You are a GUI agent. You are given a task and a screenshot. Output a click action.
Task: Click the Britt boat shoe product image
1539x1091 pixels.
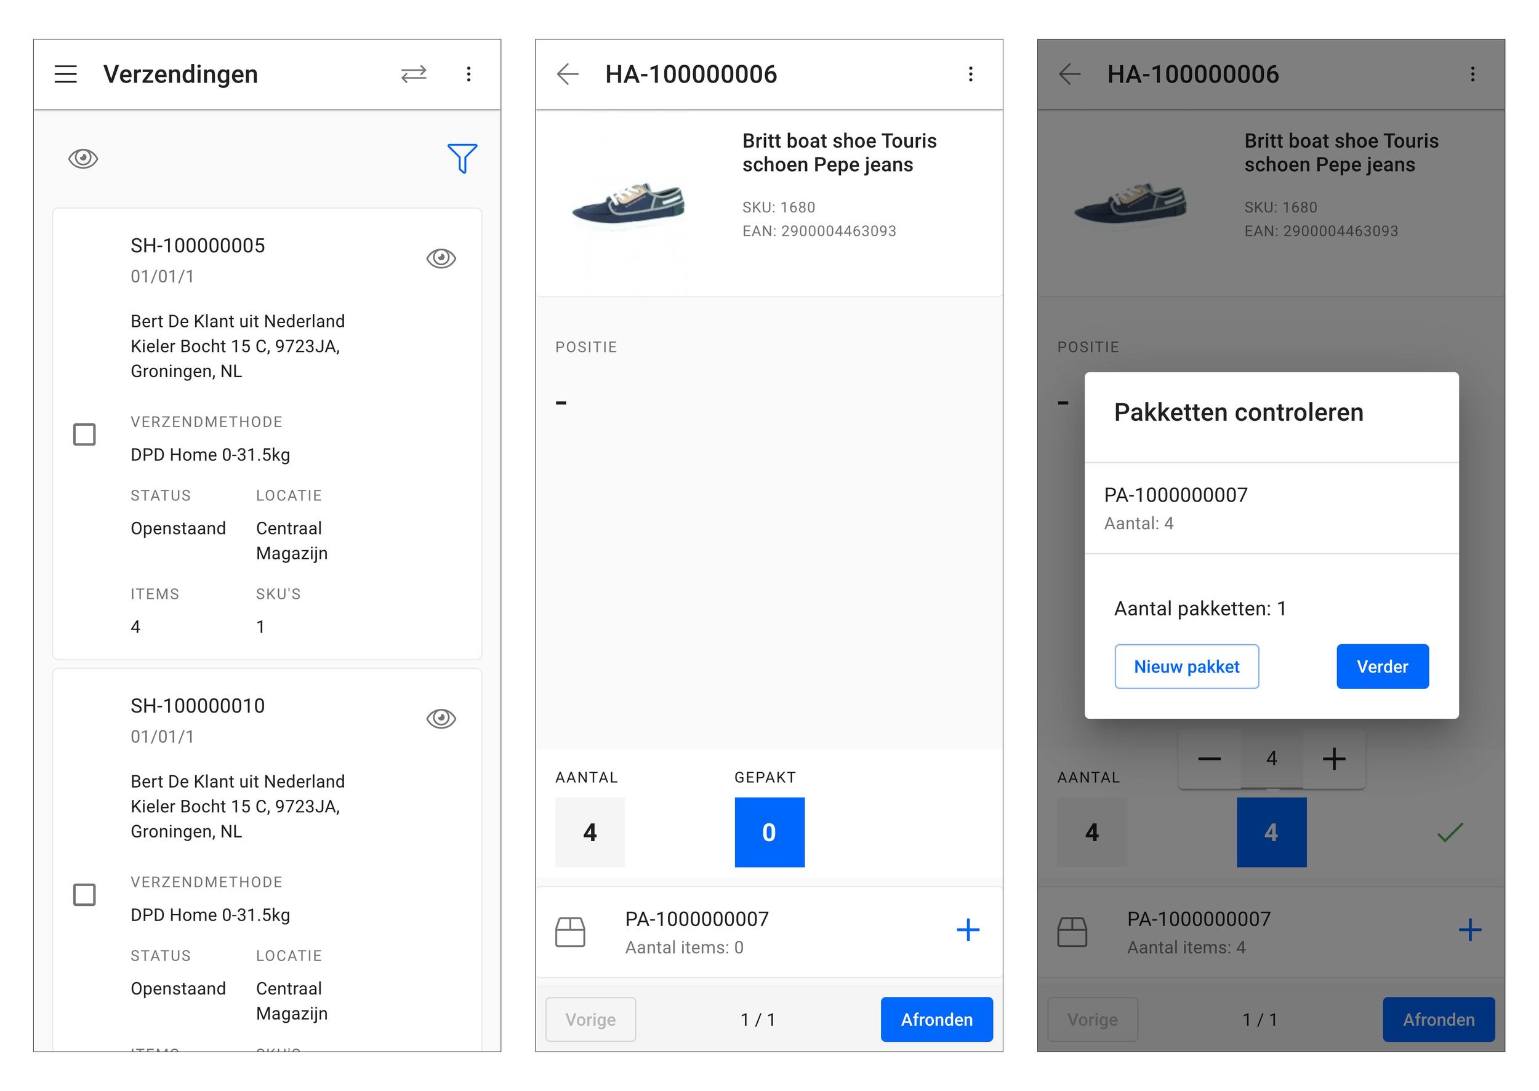(x=629, y=204)
